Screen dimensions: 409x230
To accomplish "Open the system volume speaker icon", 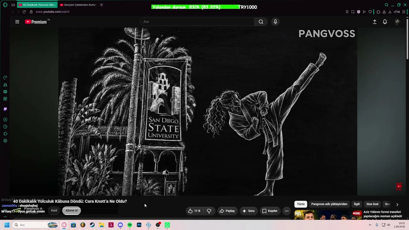I will click(389, 225).
